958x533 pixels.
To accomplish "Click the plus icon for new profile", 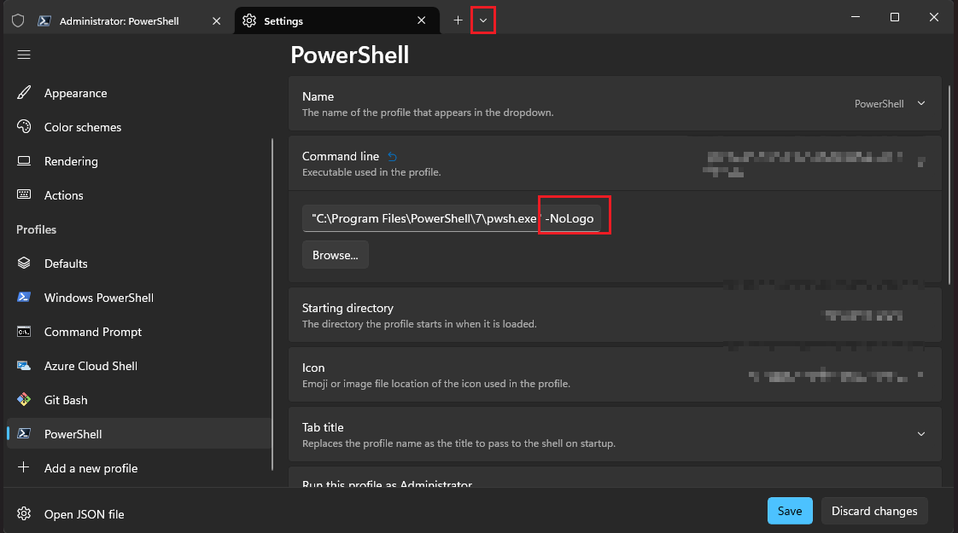I will (24, 467).
